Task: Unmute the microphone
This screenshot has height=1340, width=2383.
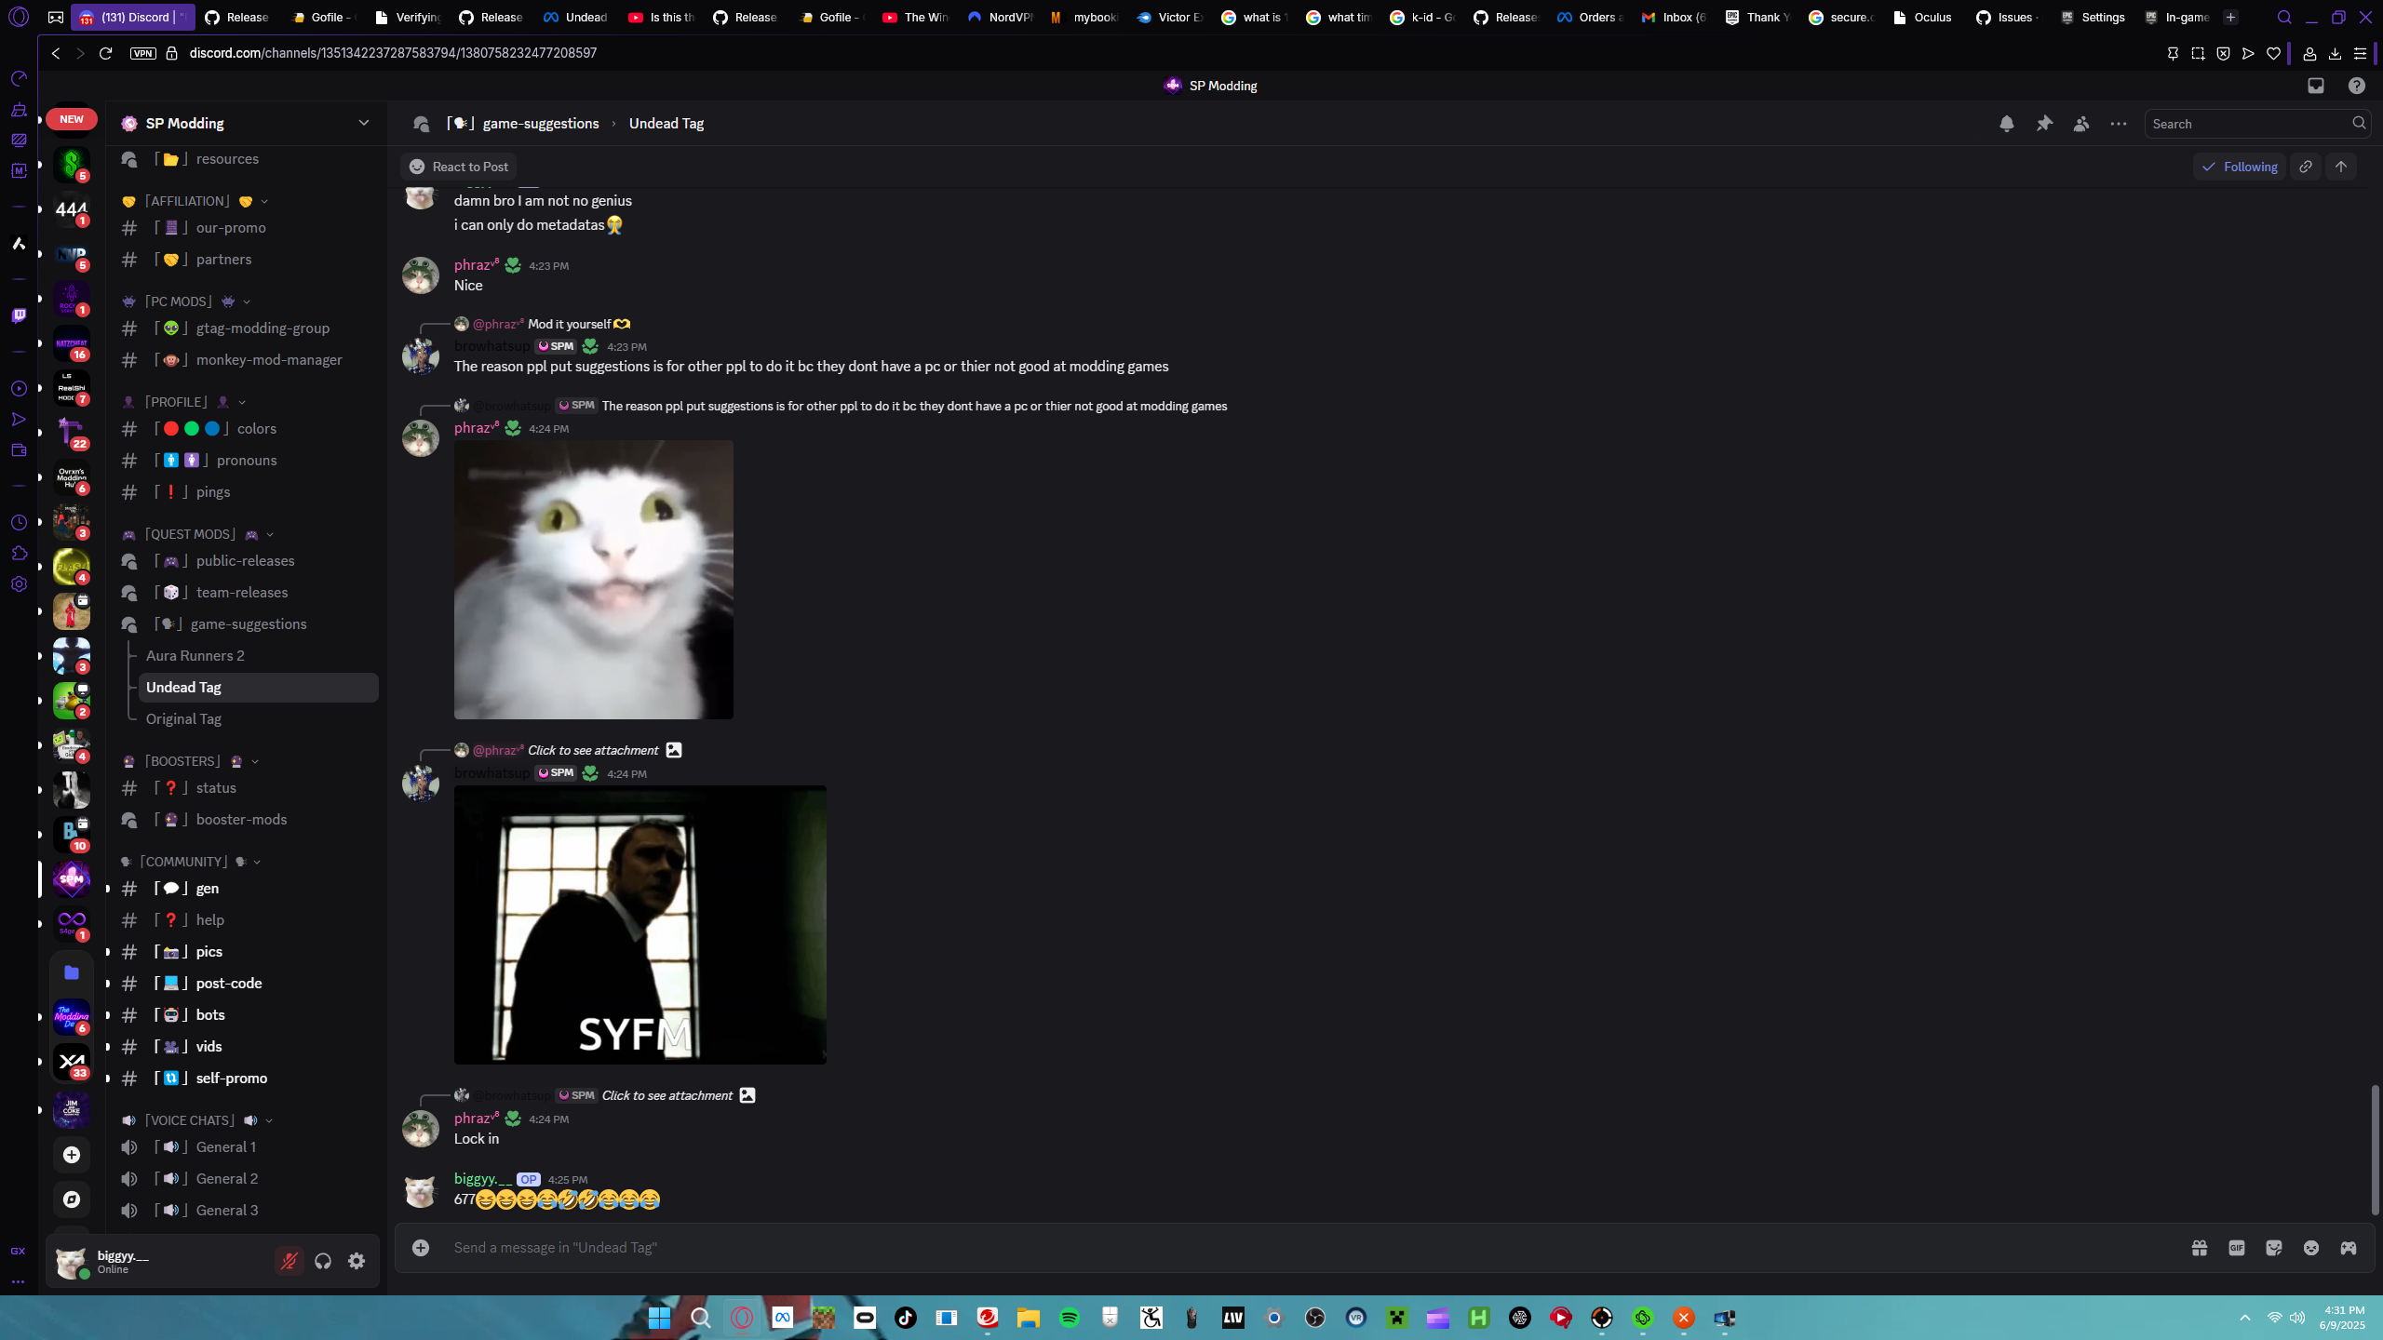Action: (x=289, y=1261)
